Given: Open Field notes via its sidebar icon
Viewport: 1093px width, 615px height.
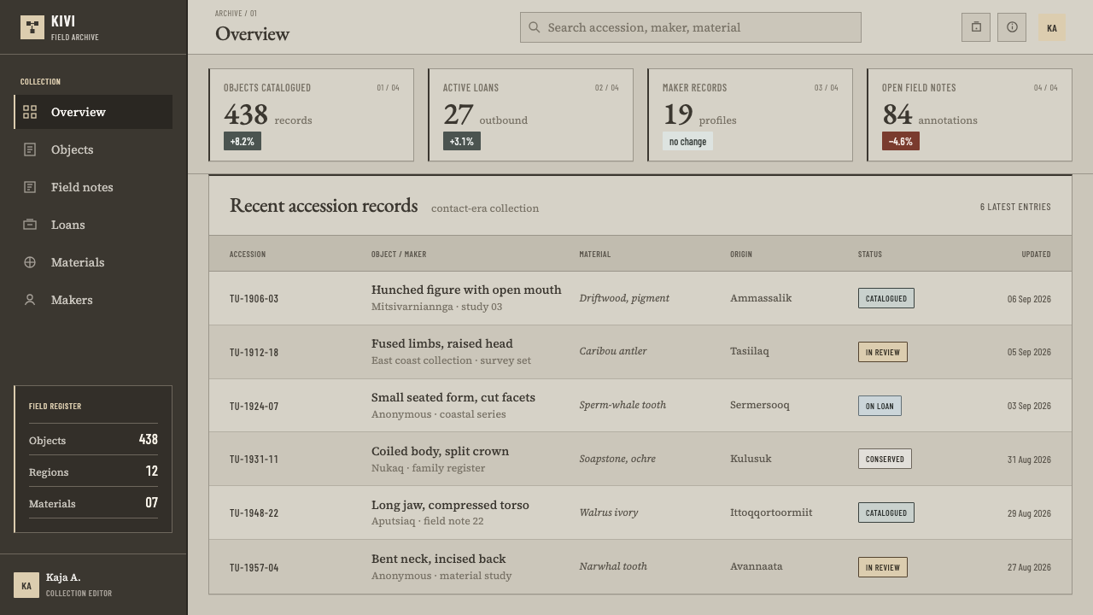Looking at the screenshot, I should pos(30,187).
